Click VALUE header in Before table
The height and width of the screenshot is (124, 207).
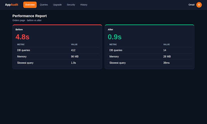(x=74, y=45)
